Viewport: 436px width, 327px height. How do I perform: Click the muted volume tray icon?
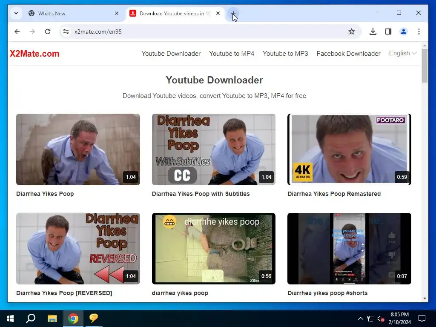coord(381,318)
